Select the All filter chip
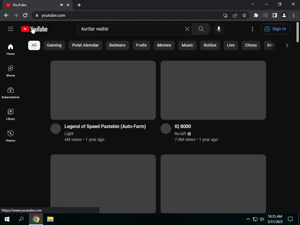This screenshot has height=225, width=300. (x=34, y=45)
